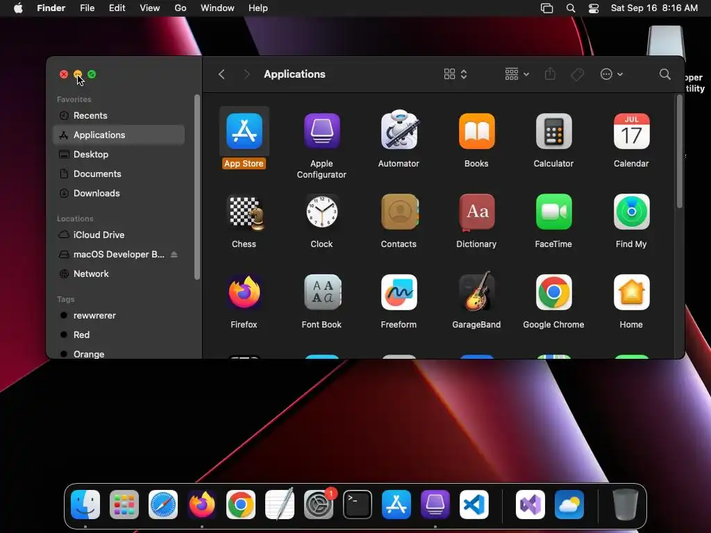Open Visual Studio Code from the Dock
Image resolution: width=711 pixels, height=533 pixels.
(x=474, y=505)
